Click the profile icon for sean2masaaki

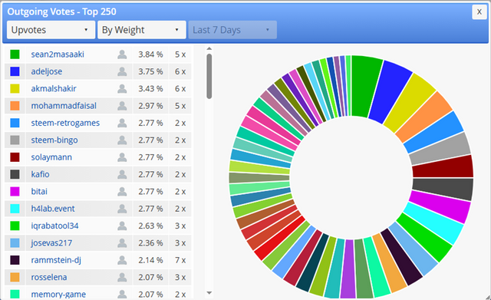click(122, 54)
